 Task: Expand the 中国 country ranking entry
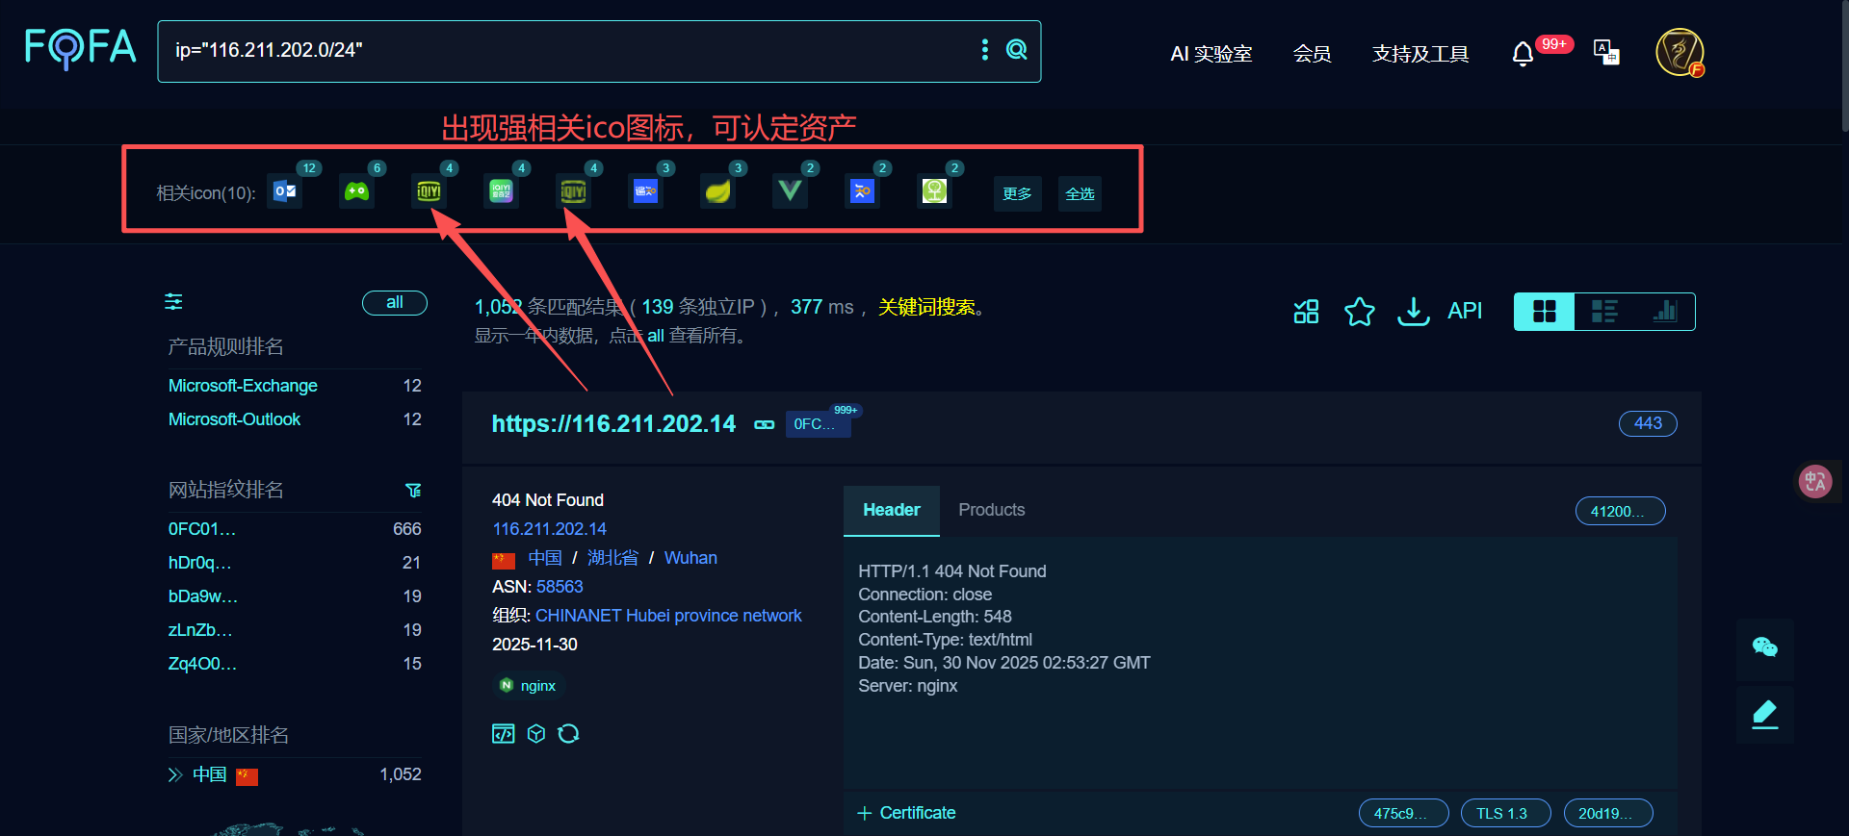tap(175, 774)
